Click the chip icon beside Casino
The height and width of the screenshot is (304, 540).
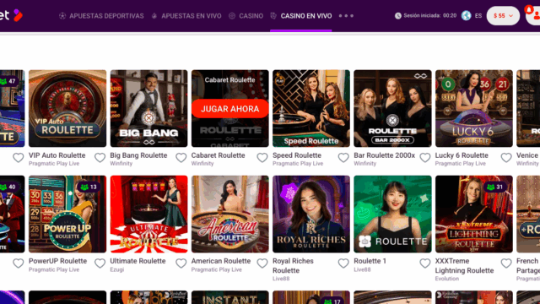[x=232, y=16]
